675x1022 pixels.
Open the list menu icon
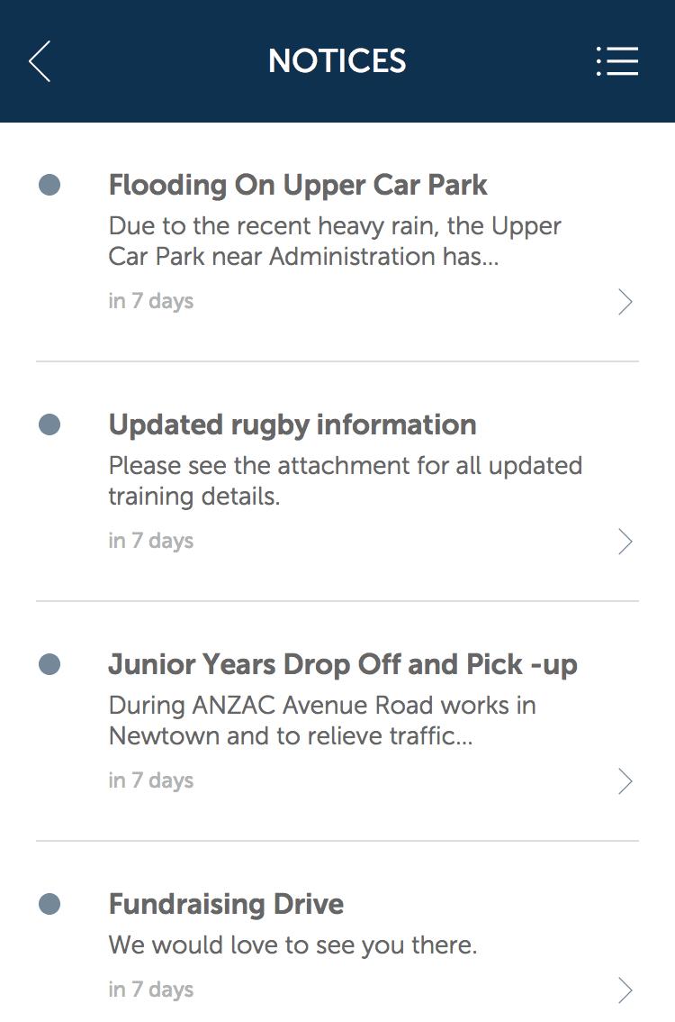pyautogui.click(x=617, y=61)
